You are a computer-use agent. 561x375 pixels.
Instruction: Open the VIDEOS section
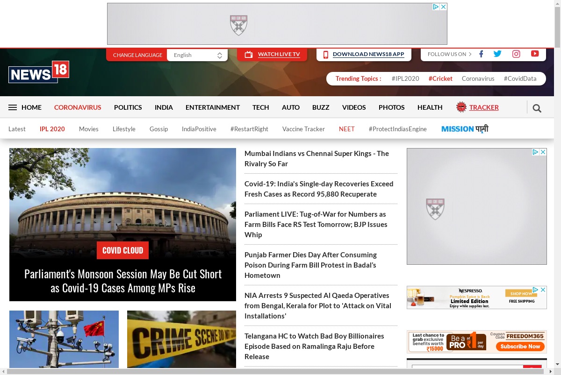[354, 107]
